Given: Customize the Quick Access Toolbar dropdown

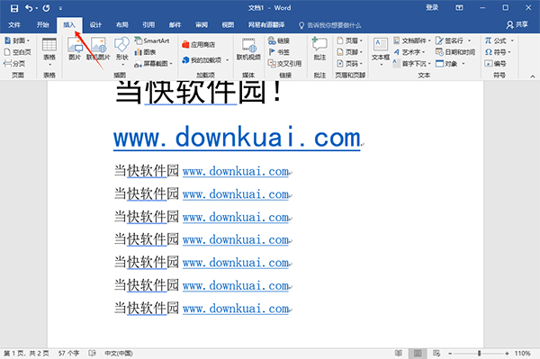Looking at the screenshot, I should (60, 8).
